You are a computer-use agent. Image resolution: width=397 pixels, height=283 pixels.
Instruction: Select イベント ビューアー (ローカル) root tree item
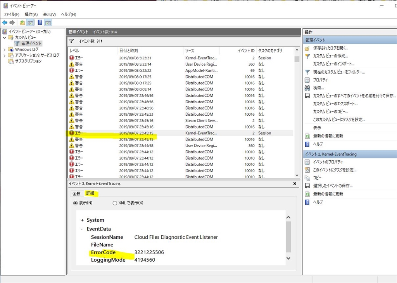tap(29, 31)
